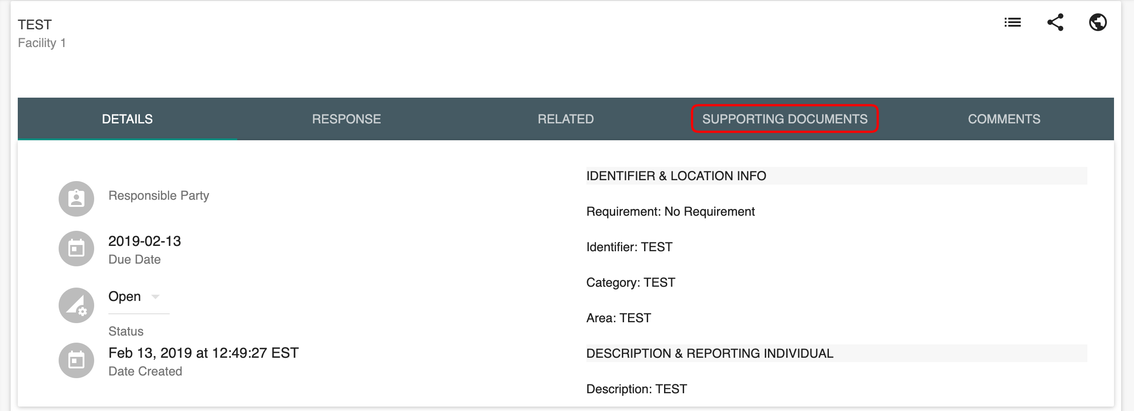Go to the Related tab
Screen dimensions: 1134x411
(x=565, y=119)
